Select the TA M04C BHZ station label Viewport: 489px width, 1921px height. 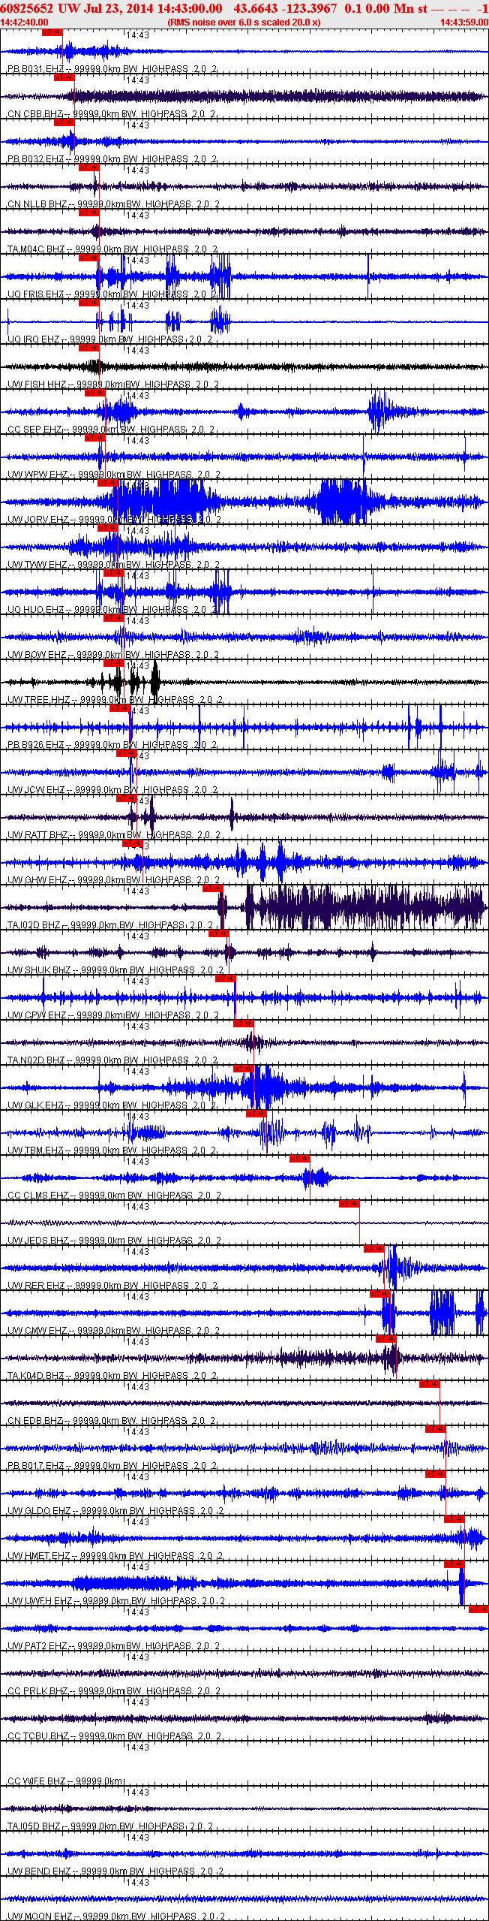click(112, 249)
